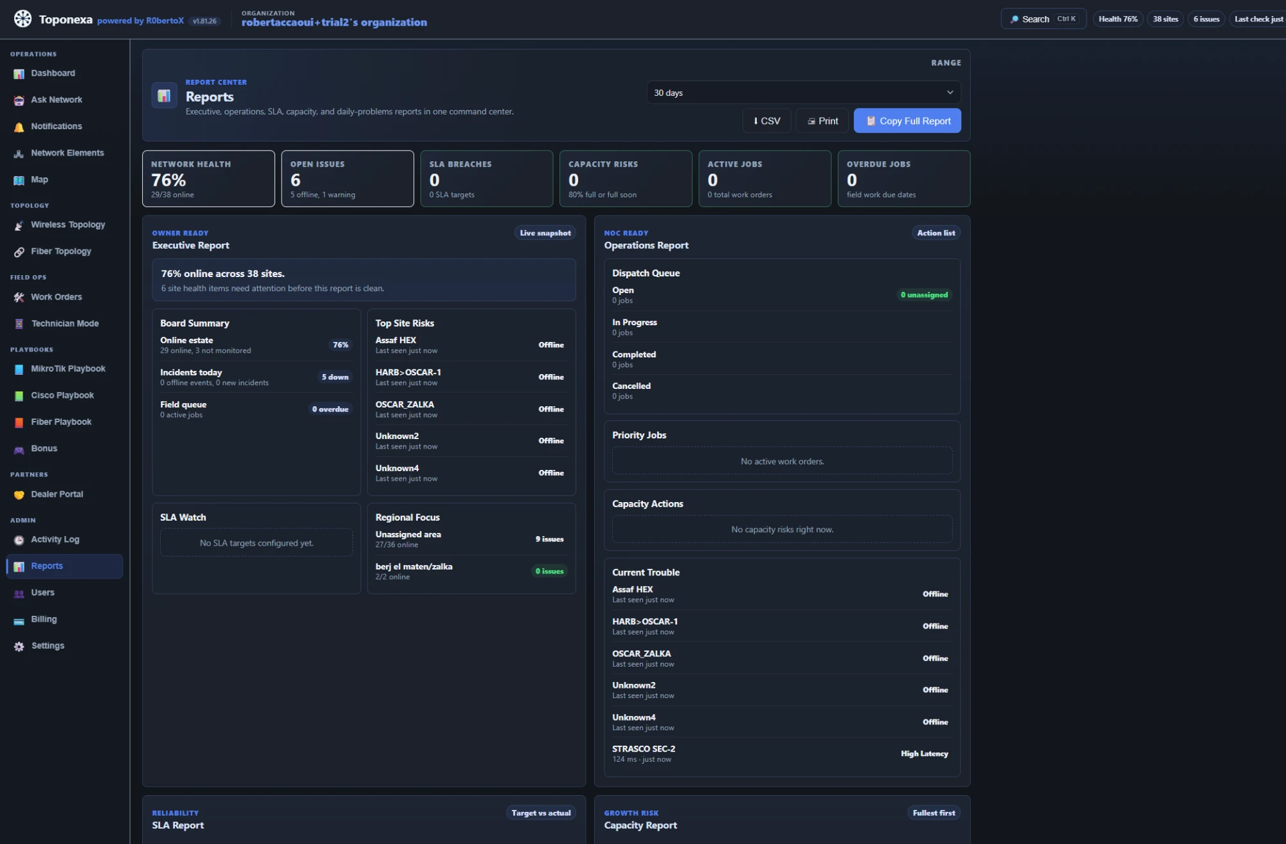Select the Open Issues card
Viewport: 1286px width, 844px height.
pyautogui.click(x=347, y=179)
